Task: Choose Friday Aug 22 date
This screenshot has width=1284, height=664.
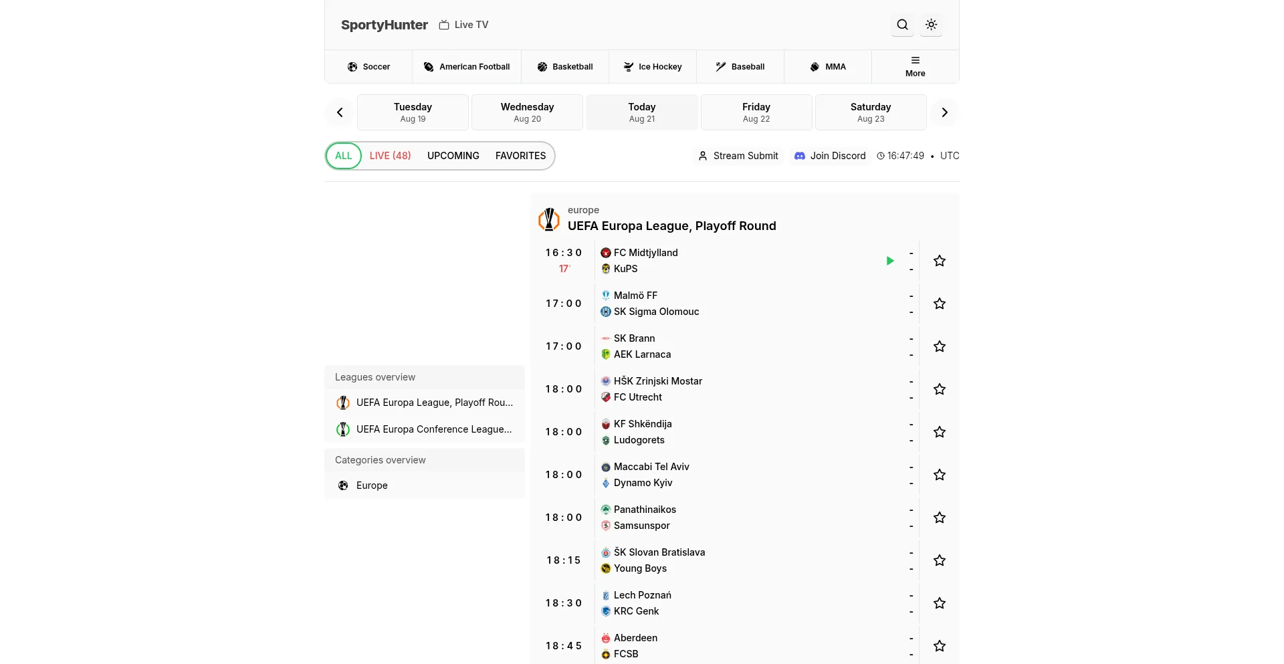Action: pos(756,112)
